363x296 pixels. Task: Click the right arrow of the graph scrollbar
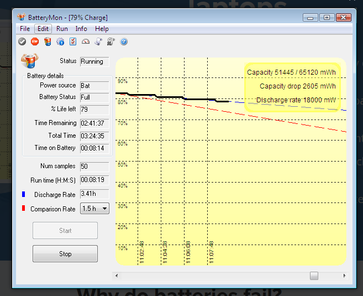(344, 276)
